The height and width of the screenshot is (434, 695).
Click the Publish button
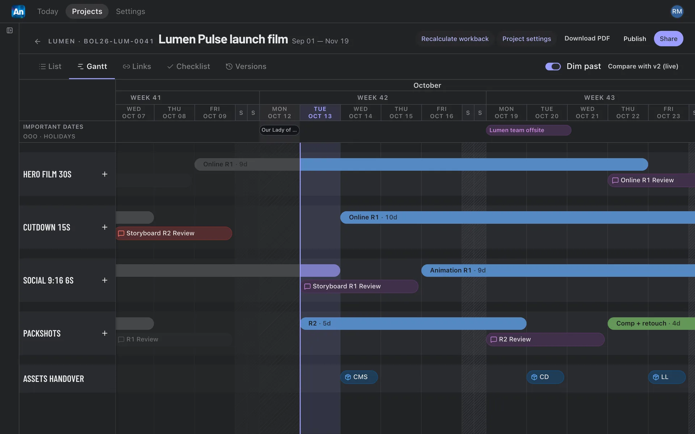(x=635, y=39)
